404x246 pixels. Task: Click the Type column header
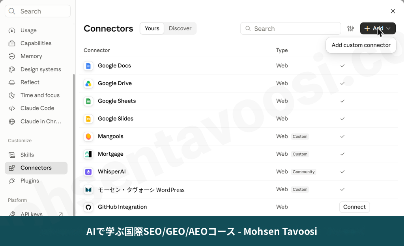[282, 50]
